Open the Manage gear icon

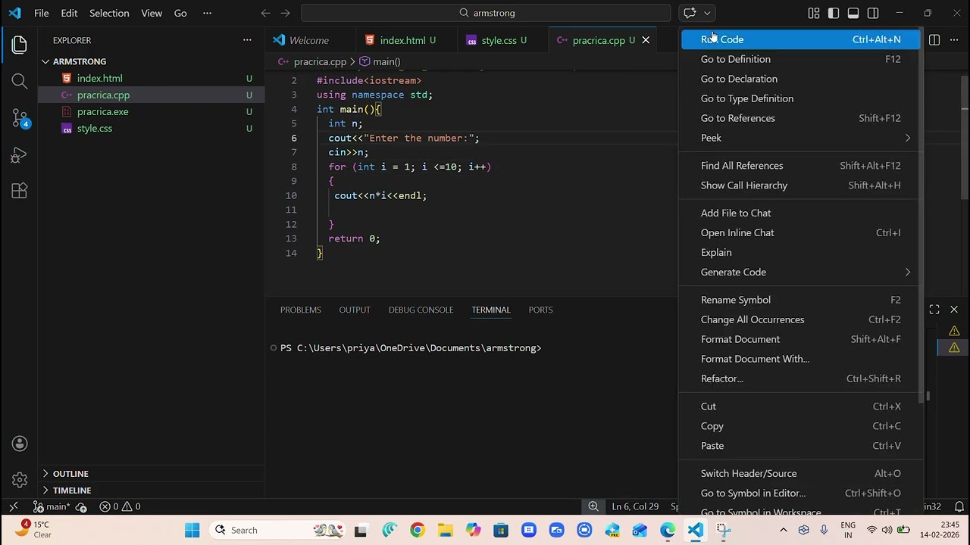[x=20, y=480]
